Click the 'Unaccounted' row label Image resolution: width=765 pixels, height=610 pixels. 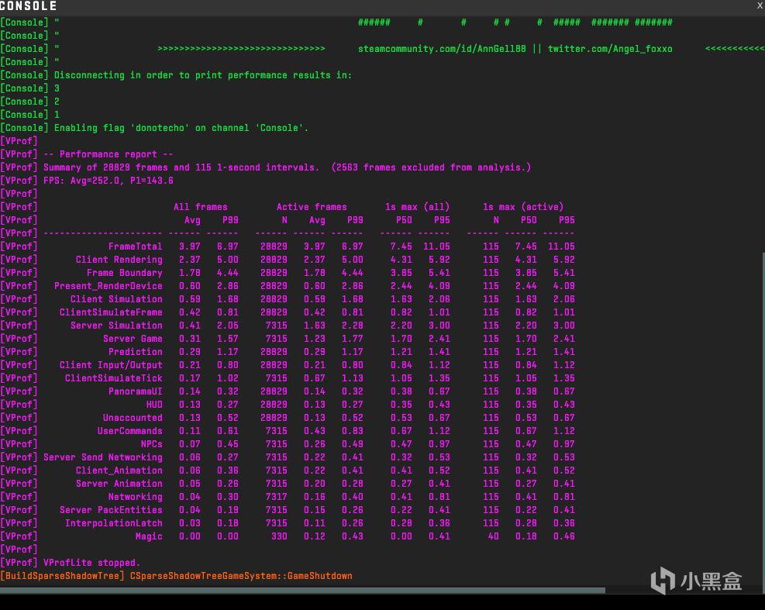(x=133, y=418)
